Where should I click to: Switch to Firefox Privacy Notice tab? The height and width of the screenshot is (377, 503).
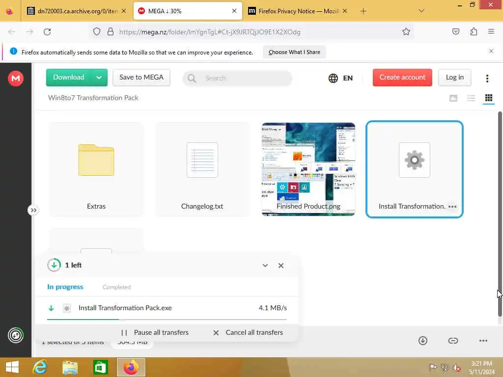pyautogui.click(x=297, y=11)
